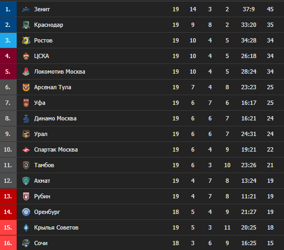Click the Локомотив Москва logo
284x250 pixels.
(x=26, y=72)
